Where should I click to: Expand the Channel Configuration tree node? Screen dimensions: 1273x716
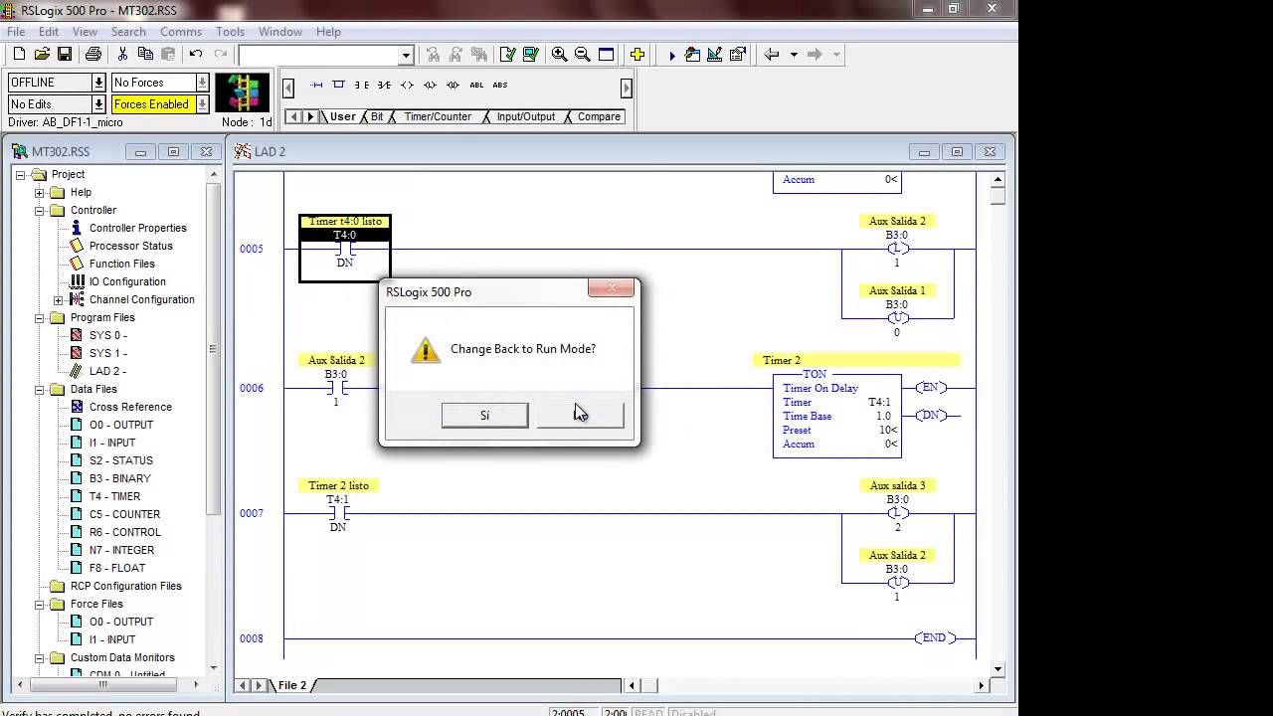tap(58, 300)
